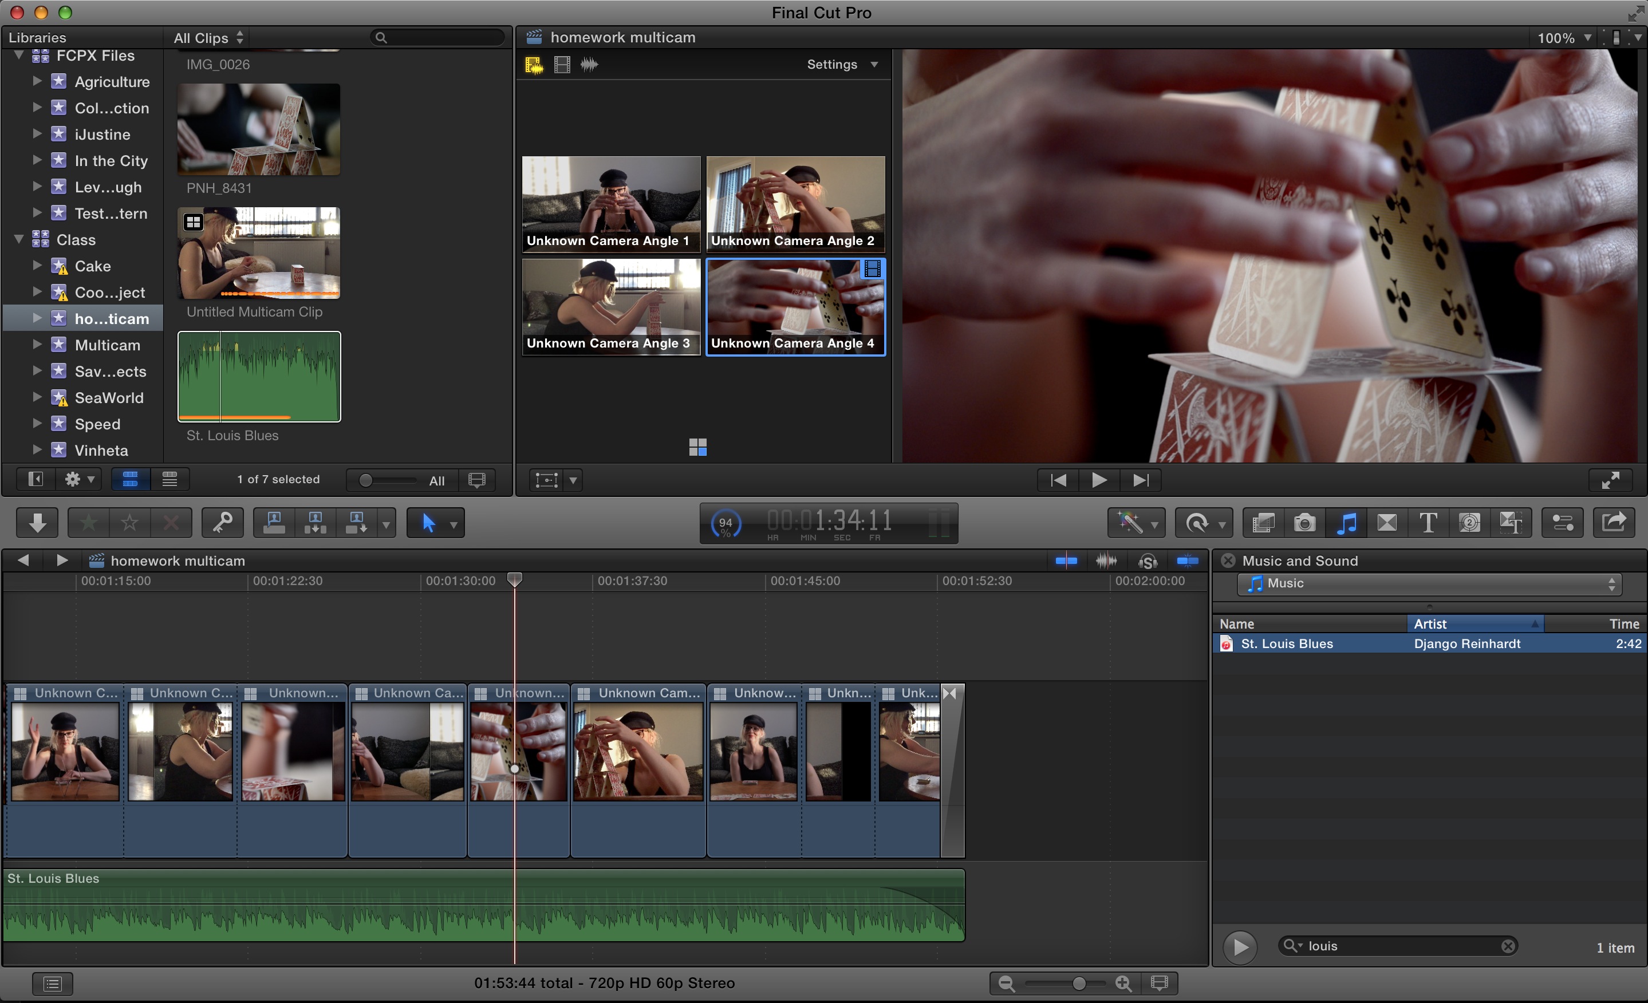Screen dimensions: 1648x1003
Task: Expand the Agriculture event
Action: click(37, 81)
